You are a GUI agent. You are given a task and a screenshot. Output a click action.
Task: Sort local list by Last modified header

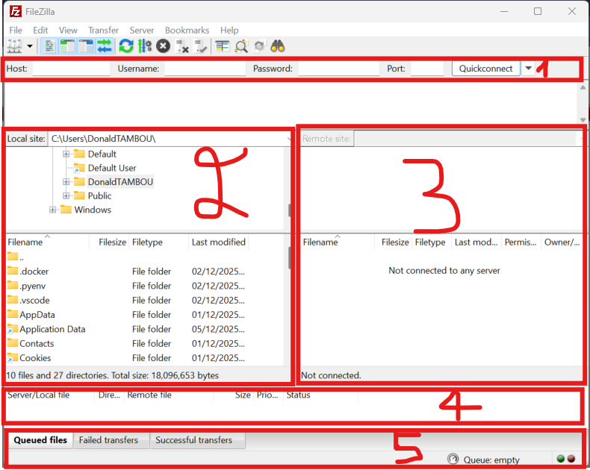pos(219,242)
